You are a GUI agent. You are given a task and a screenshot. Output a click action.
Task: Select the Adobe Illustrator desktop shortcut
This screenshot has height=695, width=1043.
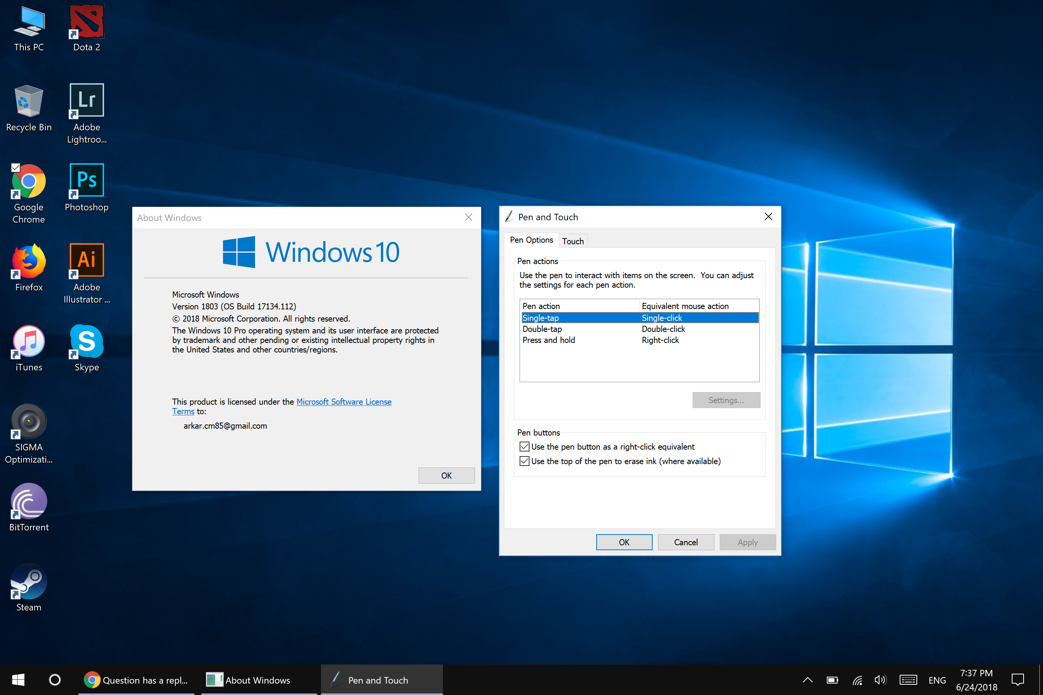pyautogui.click(x=87, y=274)
